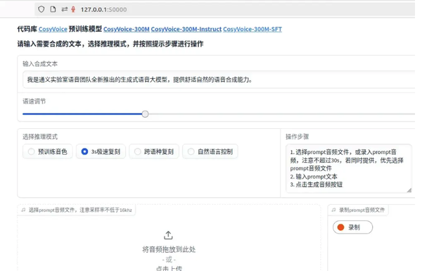
Task: Open the site permissions icon in address bar
Action: pyautogui.click(x=64, y=9)
